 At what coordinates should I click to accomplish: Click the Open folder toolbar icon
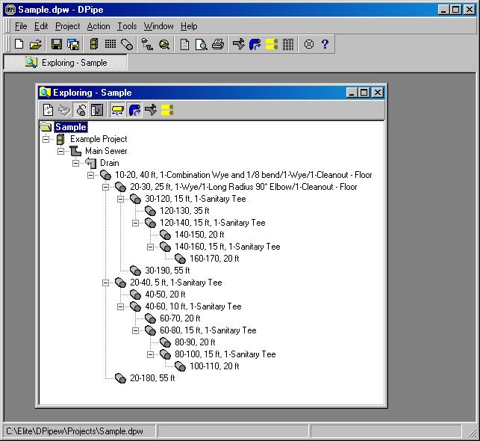pos(35,45)
